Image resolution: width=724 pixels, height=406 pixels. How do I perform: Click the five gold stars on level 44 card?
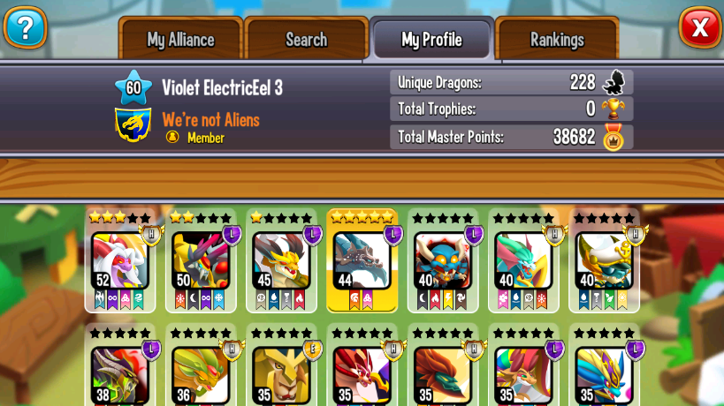click(362, 217)
